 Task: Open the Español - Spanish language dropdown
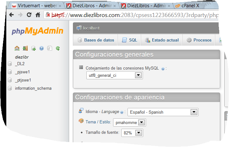click(163, 112)
